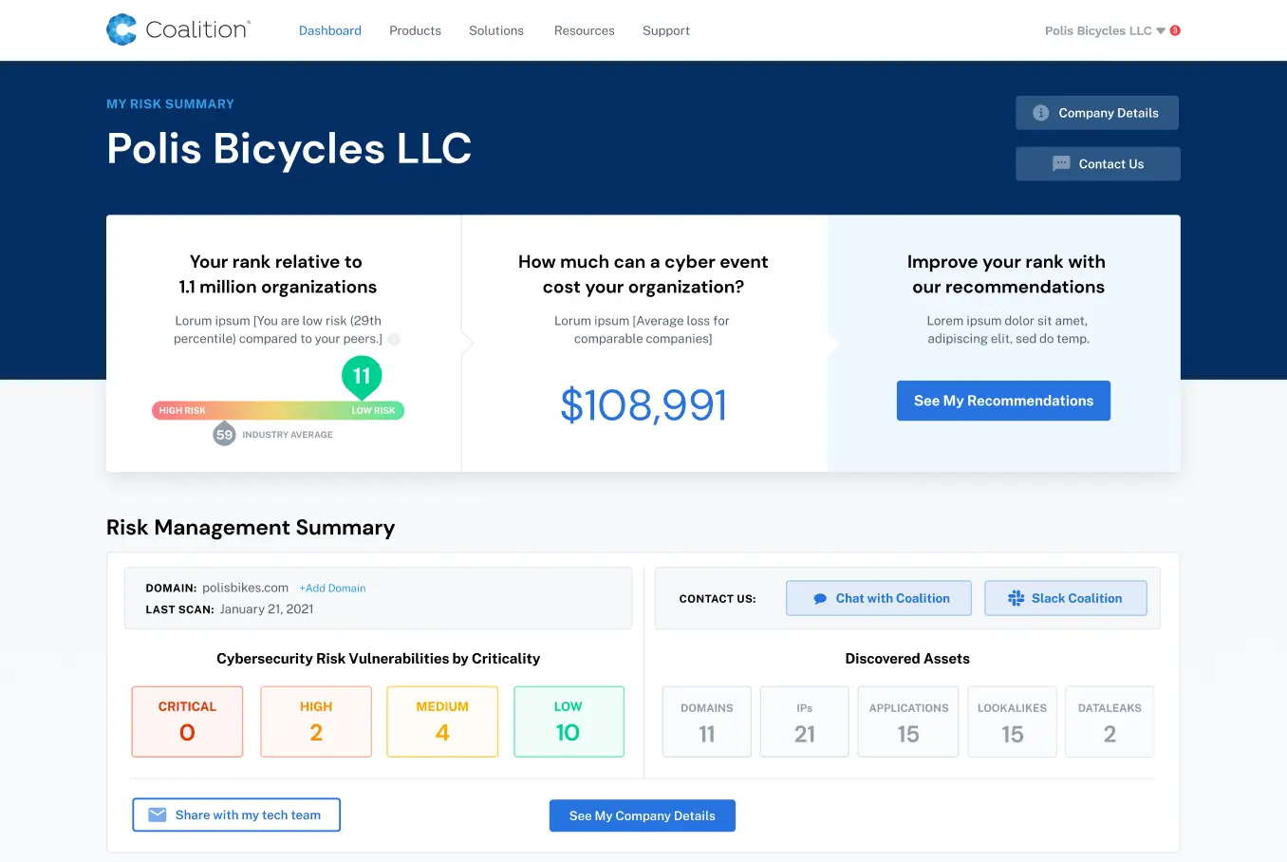
Task: Start Chat with Coalition
Action: tap(879, 598)
